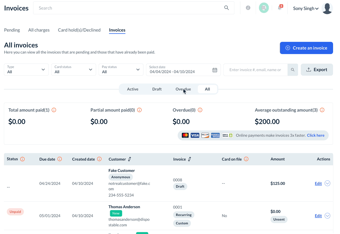Show info for Overdue summary
Viewport: 340px width, 234px height.
[x=200, y=110]
